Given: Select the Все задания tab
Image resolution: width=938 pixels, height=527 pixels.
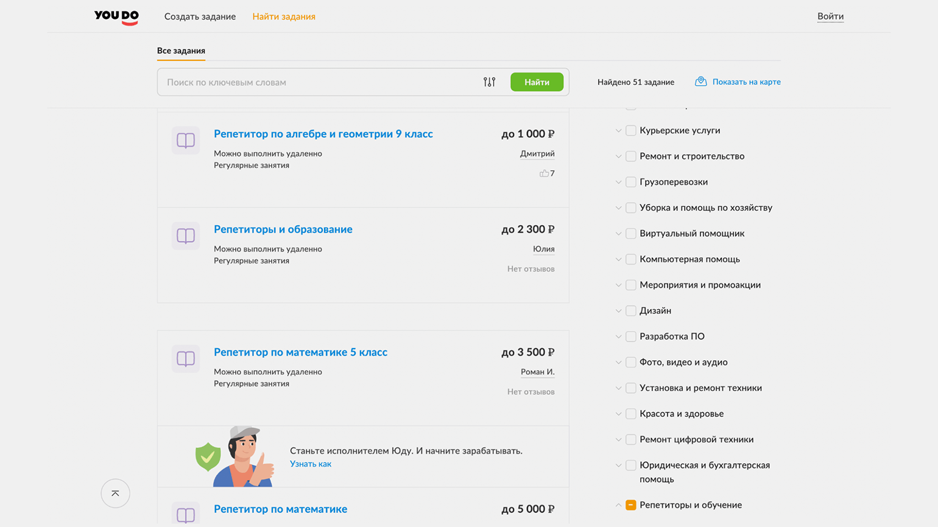Looking at the screenshot, I should pyautogui.click(x=181, y=51).
